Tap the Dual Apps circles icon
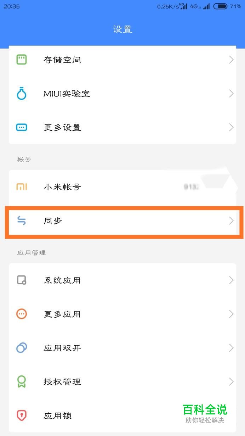The image size is (245, 436). [x=22, y=348]
